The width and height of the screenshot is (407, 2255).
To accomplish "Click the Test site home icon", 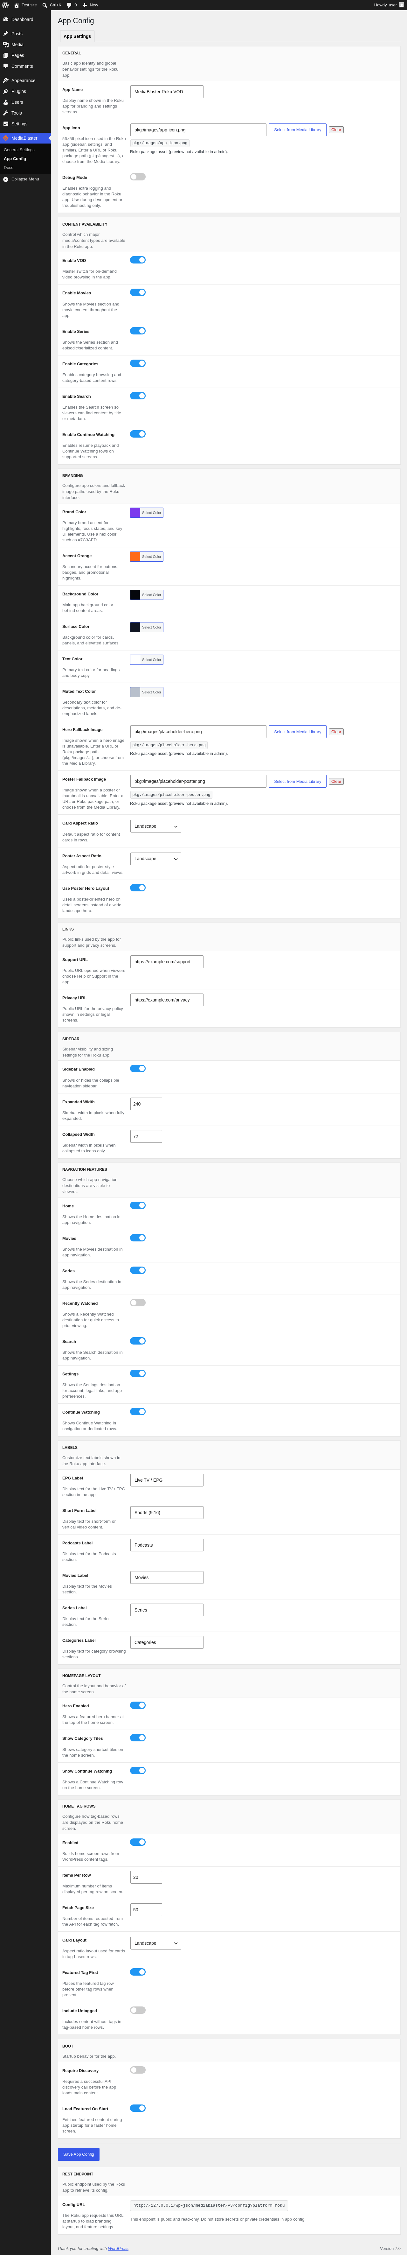I will (17, 5).
